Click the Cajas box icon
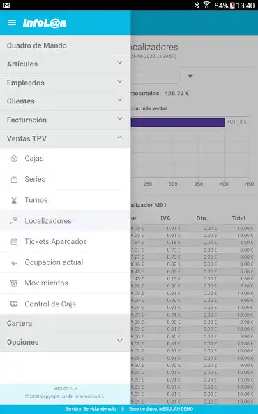 tap(14, 159)
